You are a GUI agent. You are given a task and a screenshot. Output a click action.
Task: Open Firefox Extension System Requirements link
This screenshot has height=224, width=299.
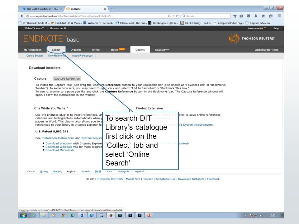pyautogui.click(x=198, y=125)
